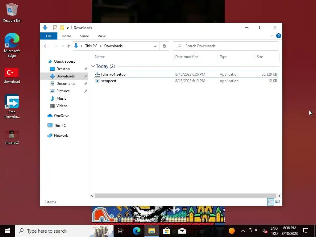Refresh the Downloads folder

pyautogui.click(x=164, y=46)
